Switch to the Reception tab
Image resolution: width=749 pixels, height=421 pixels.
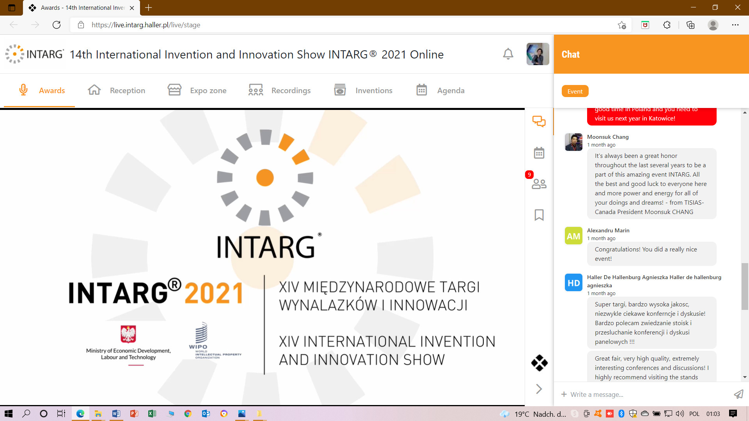[x=116, y=90]
